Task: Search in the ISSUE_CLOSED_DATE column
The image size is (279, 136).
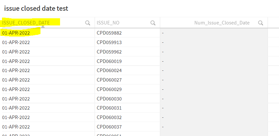Action: pyautogui.click(x=87, y=23)
